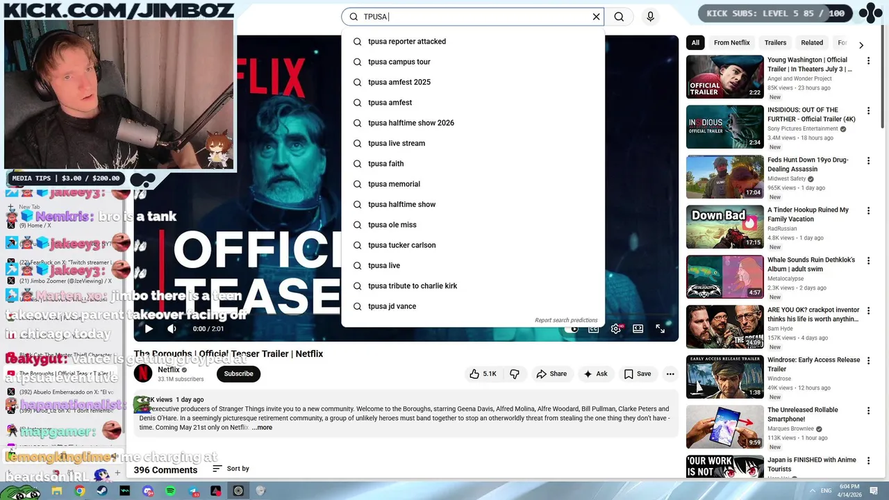The width and height of the screenshot is (889, 500).
Task: Select suggestion tpusa campus tour
Action: [x=473, y=62]
